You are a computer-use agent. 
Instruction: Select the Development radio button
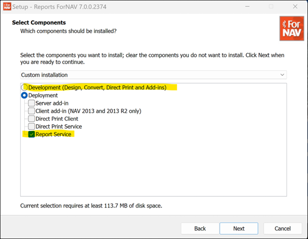[24, 87]
